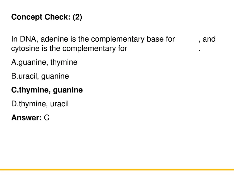
Task: Click the blank after "the complementary for"
Action: point(162,49)
